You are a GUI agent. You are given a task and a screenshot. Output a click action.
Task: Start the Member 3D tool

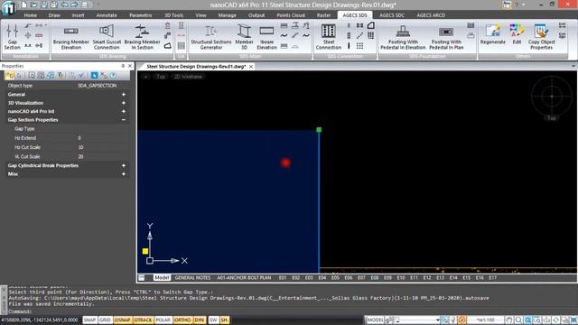(x=244, y=37)
